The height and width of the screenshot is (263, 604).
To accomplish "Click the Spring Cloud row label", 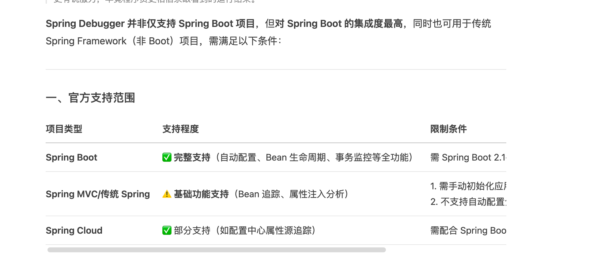I will 74,231.
